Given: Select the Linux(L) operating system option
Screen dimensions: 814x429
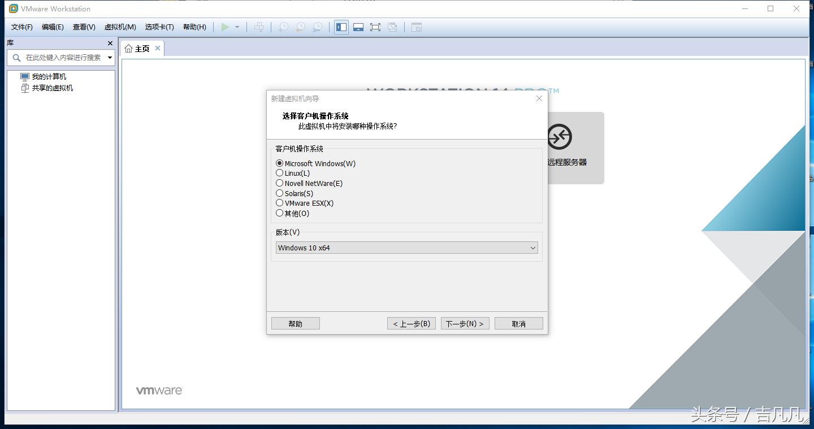Looking at the screenshot, I should (280, 173).
